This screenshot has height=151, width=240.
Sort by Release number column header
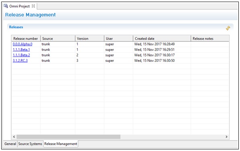click(x=26, y=39)
